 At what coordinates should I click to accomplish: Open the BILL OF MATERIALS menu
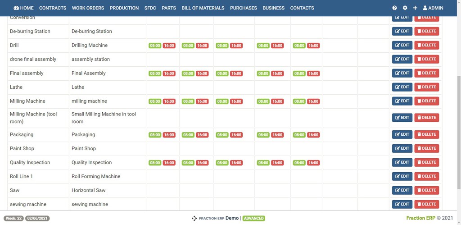click(203, 8)
